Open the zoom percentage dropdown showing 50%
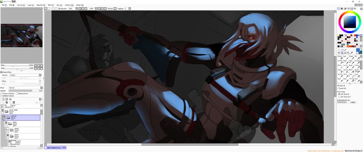 point(76,9)
